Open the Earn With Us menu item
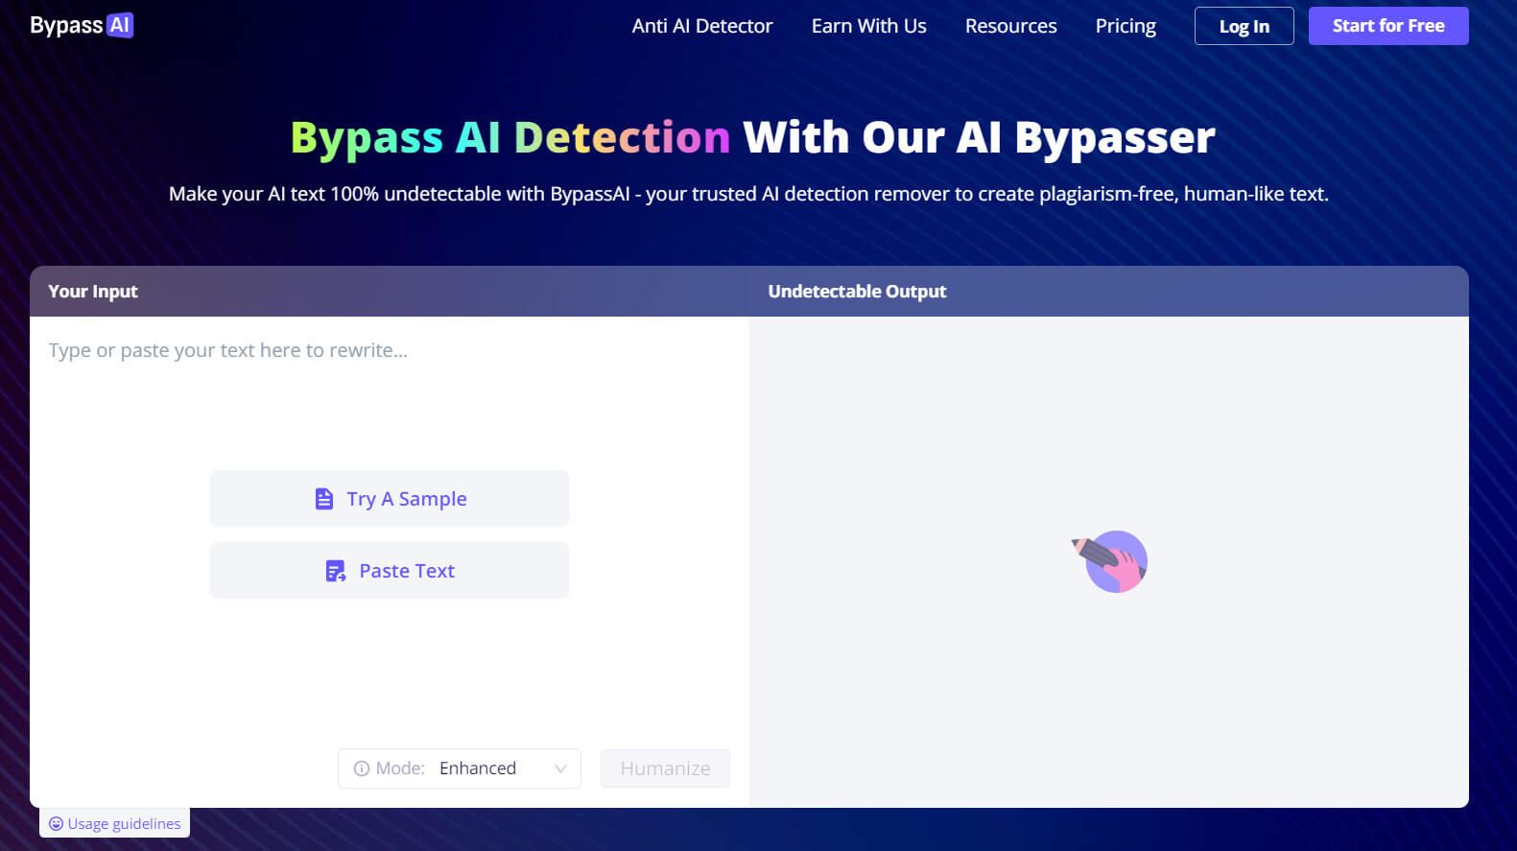The width and height of the screenshot is (1517, 851). tap(868, 26)
